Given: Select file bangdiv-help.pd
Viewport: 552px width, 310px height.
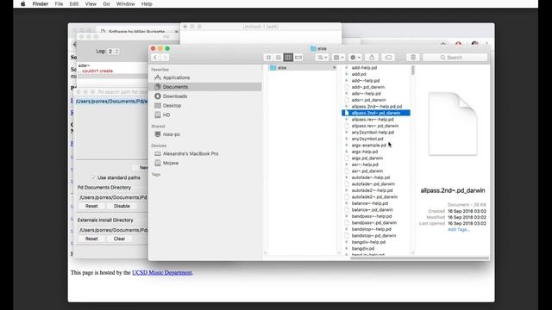Looking at the screenshot, I should coord(368,242).
